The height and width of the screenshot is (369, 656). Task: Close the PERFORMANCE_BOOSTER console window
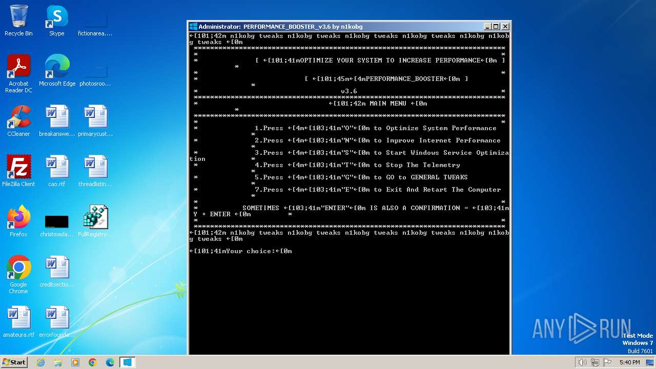[505, 27]
